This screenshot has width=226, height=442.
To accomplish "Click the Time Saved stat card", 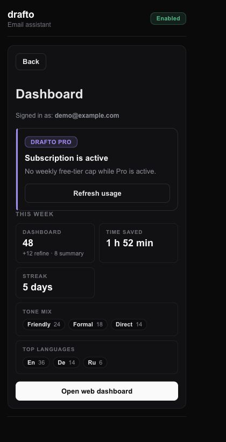I will pos(138,243).
